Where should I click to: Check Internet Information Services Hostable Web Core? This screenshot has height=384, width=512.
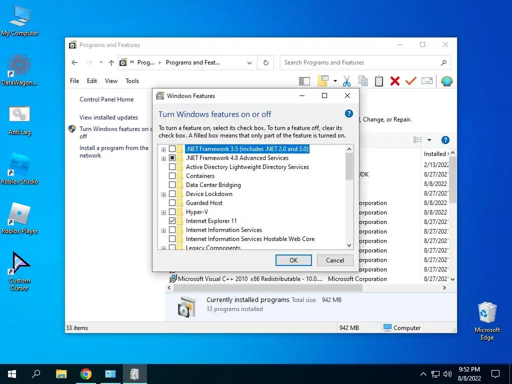point(172,239)
